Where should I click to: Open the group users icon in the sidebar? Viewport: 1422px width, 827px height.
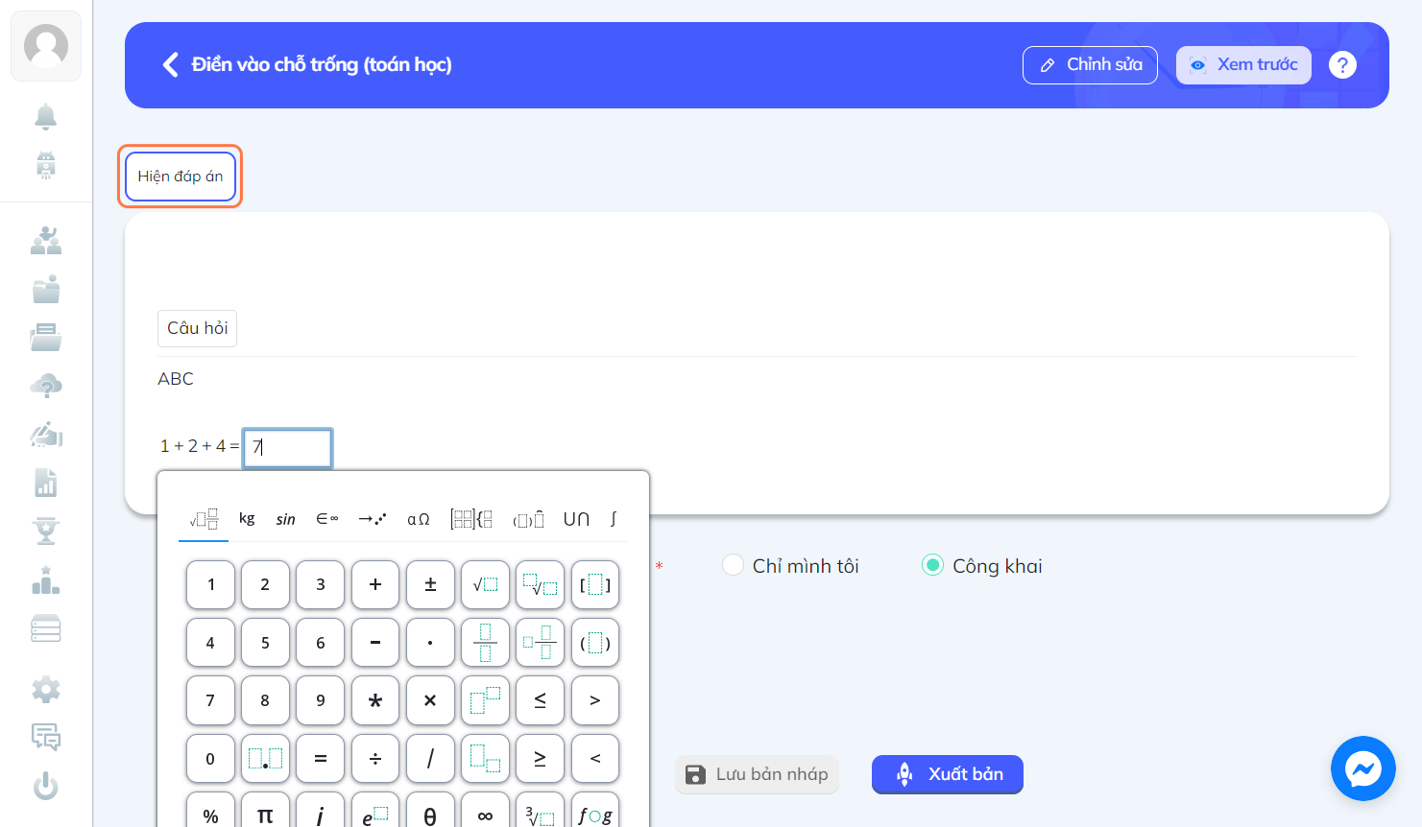coord(46,241)
